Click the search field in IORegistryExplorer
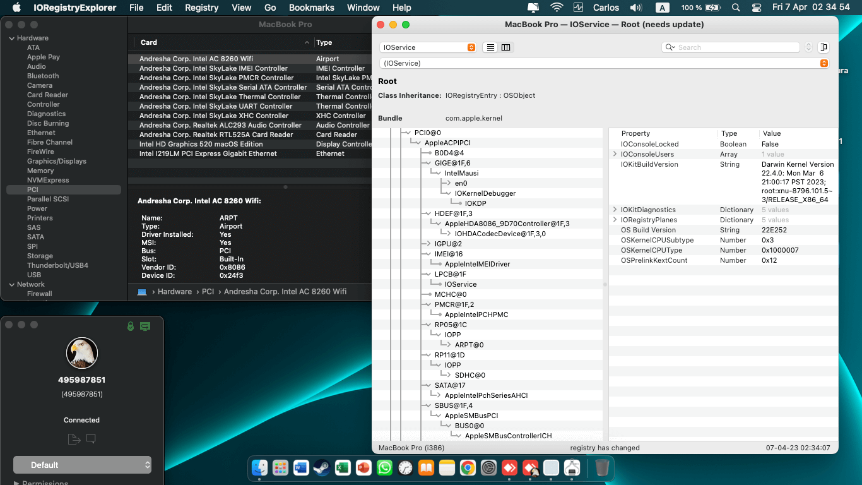The width and height of the screenshot is (862, 485). tap(731, 47)
